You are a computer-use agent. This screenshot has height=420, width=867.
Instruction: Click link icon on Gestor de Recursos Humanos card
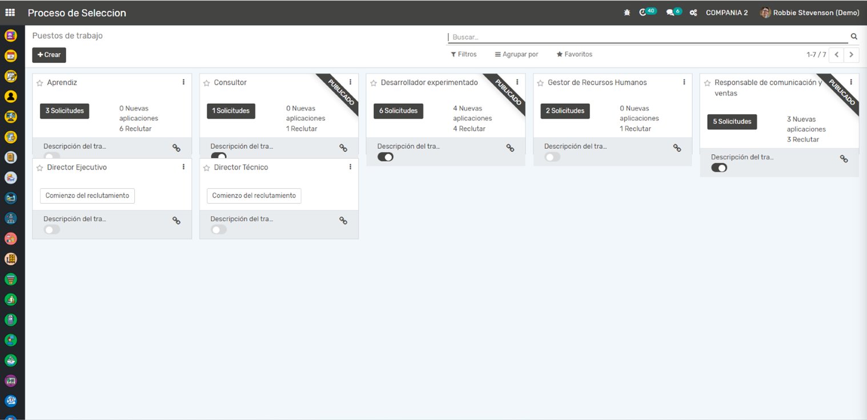click(x=677, y=148)
